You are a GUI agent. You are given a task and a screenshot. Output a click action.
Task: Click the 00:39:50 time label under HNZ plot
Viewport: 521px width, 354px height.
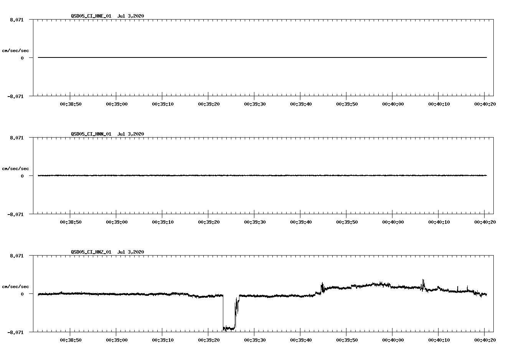coord(347,340)
